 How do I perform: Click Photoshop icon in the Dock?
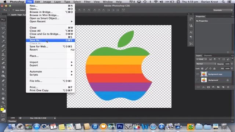(120, 126)
